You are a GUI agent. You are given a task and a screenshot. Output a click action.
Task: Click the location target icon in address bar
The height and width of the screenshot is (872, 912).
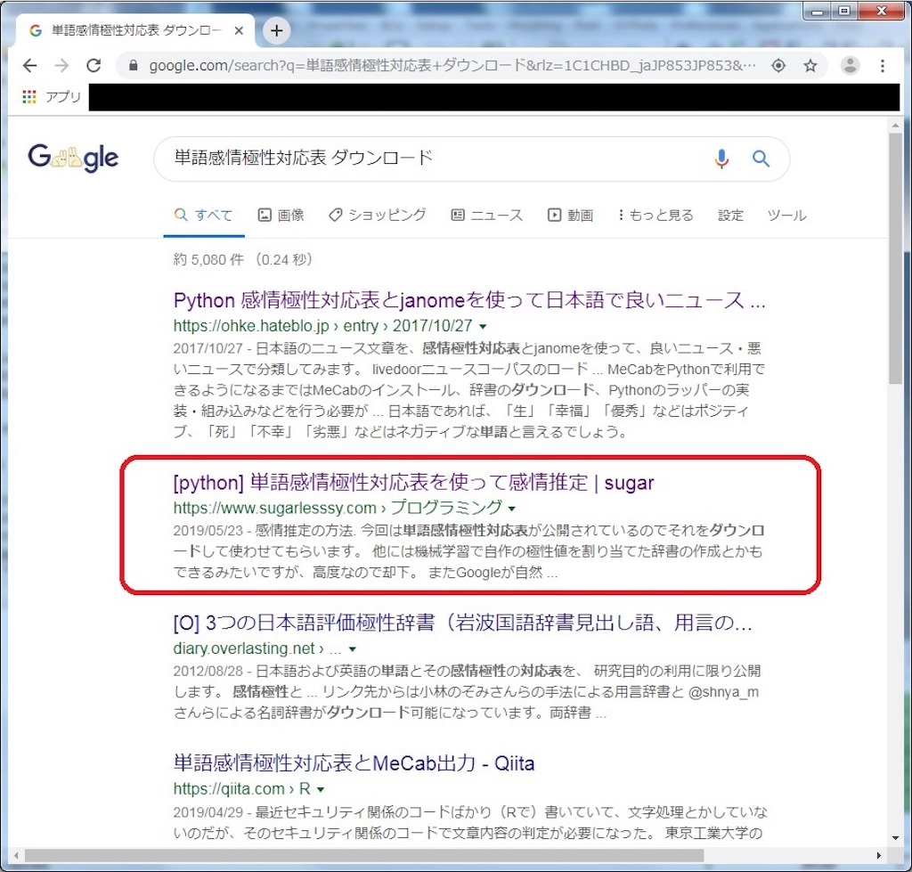point(778,66)
